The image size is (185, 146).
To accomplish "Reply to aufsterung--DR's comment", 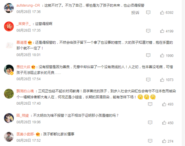I will (x=148, y=12).
